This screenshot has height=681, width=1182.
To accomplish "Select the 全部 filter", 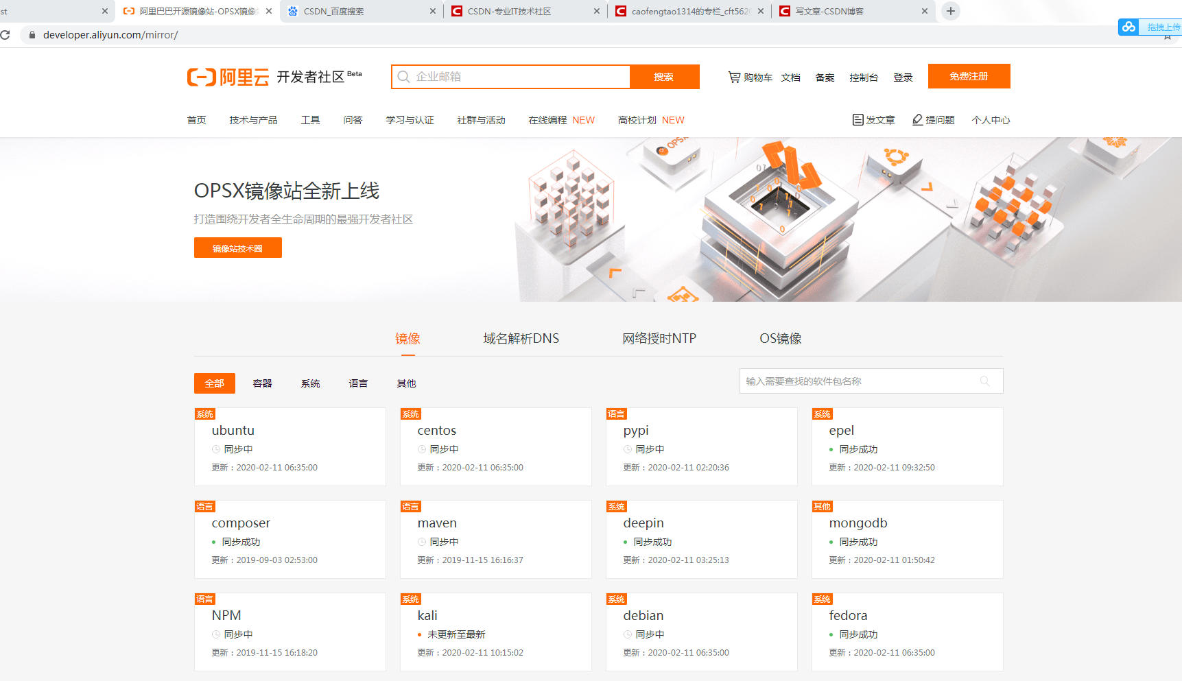I will pos(214,383).
